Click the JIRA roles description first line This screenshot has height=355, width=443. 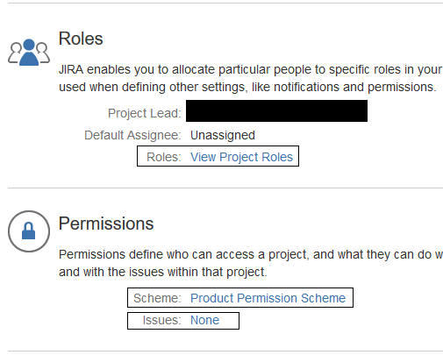[x=251, y=69]
